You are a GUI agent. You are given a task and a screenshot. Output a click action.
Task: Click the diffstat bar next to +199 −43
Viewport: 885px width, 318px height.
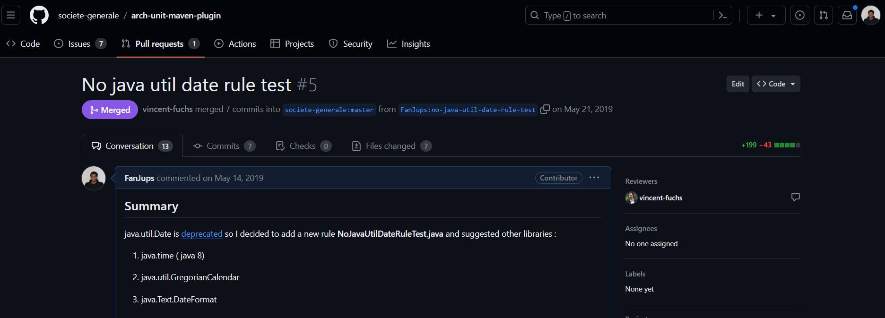(787, 145)
